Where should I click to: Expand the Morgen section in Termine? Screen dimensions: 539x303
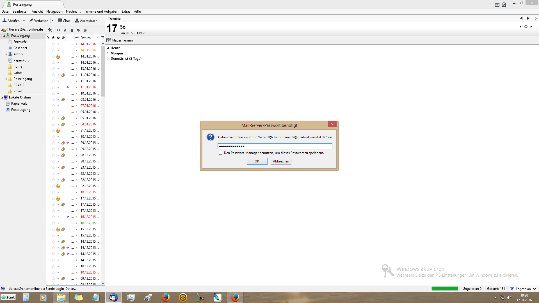108,53
